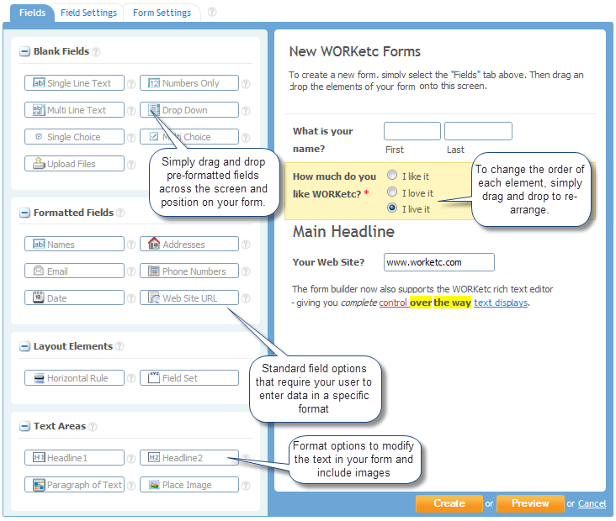Click the Your Web Site input field

pyautogui.click(x=438, y=262)
